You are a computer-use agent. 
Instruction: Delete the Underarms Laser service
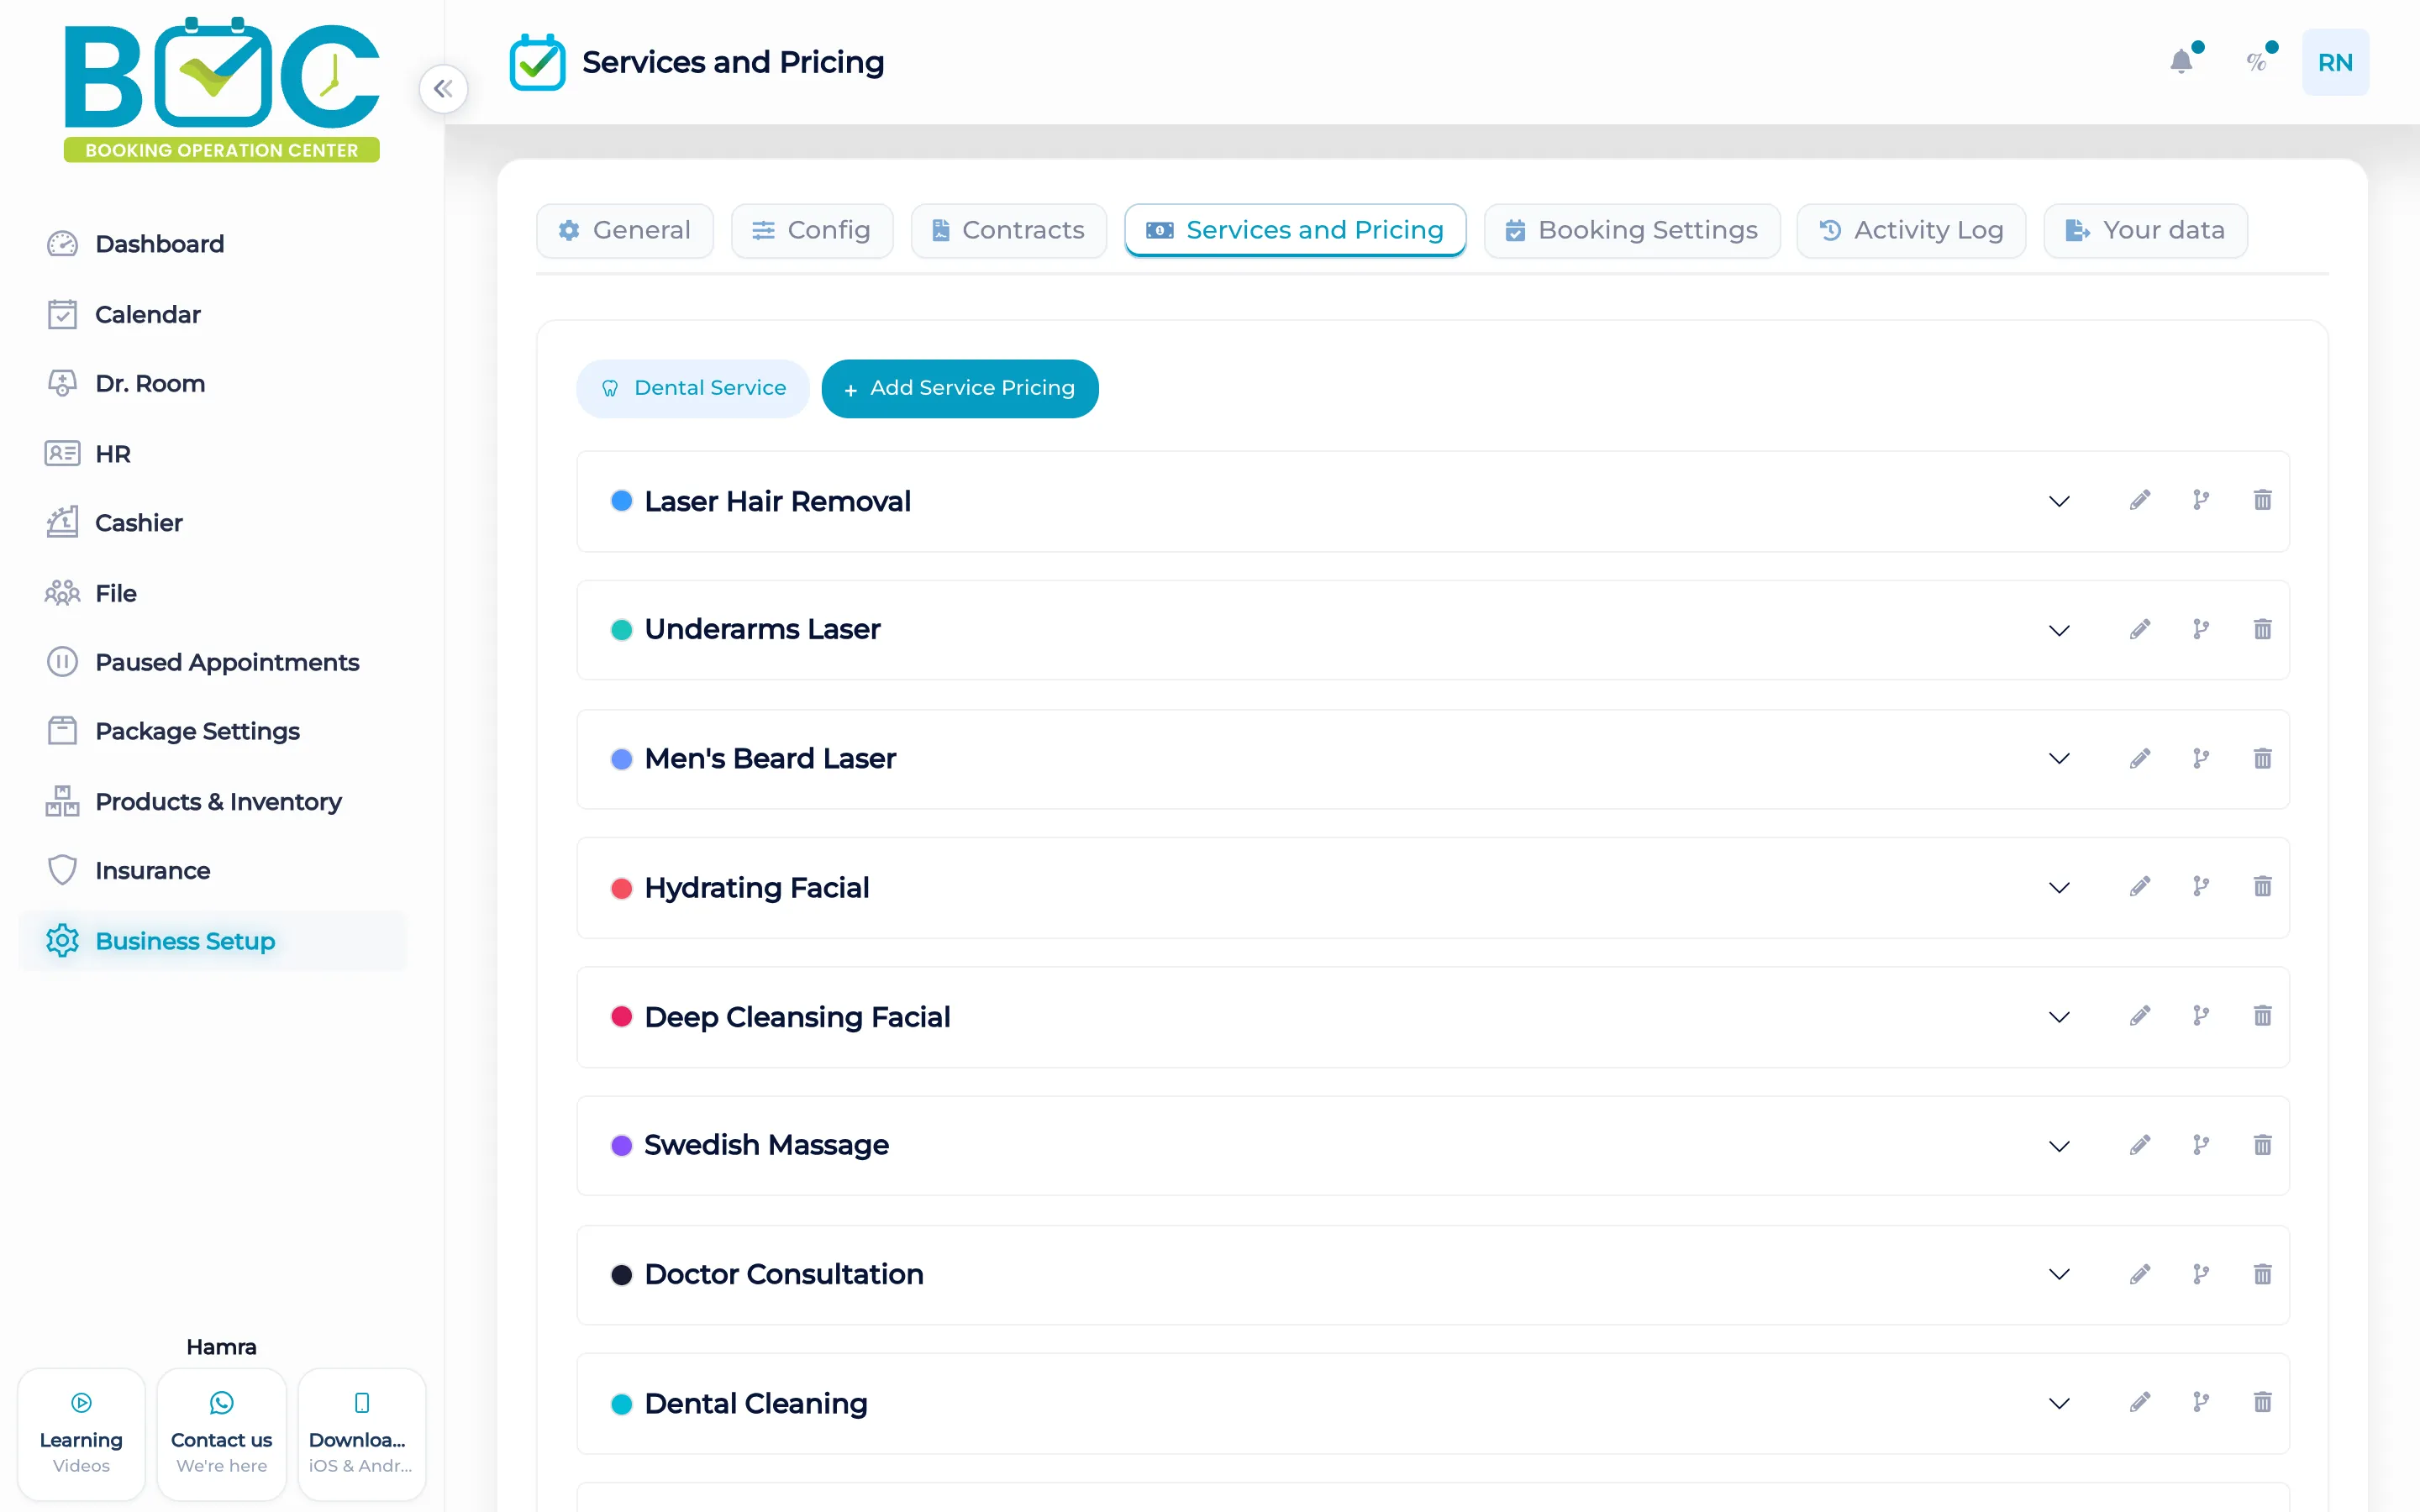[x=2262, y=629]
